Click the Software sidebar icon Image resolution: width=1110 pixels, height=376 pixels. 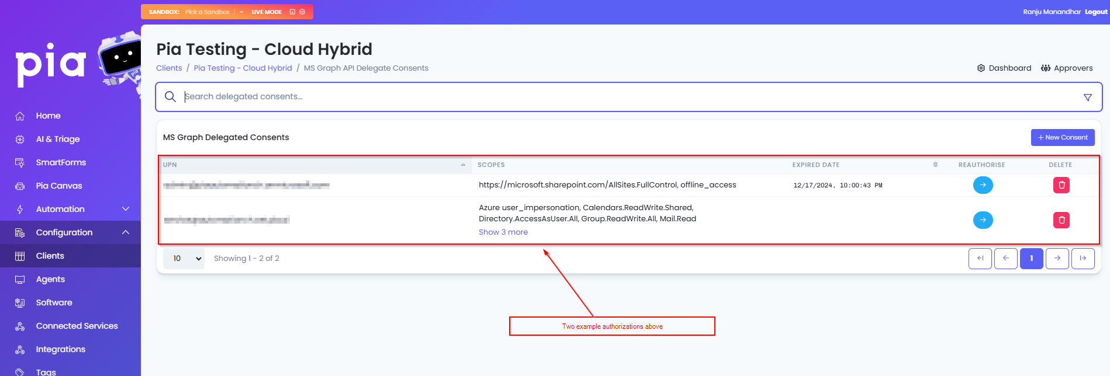[20, 303]
